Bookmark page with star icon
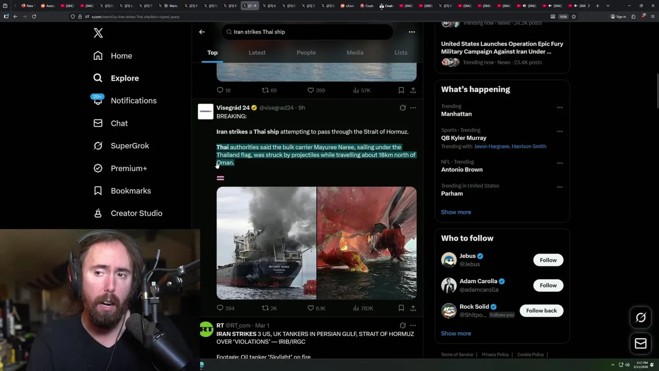Image resolution: width=659 pixels, height=371 pixels. pos(574,16)
